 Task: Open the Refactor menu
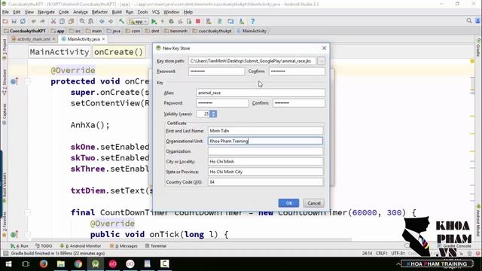coord(99,12)
